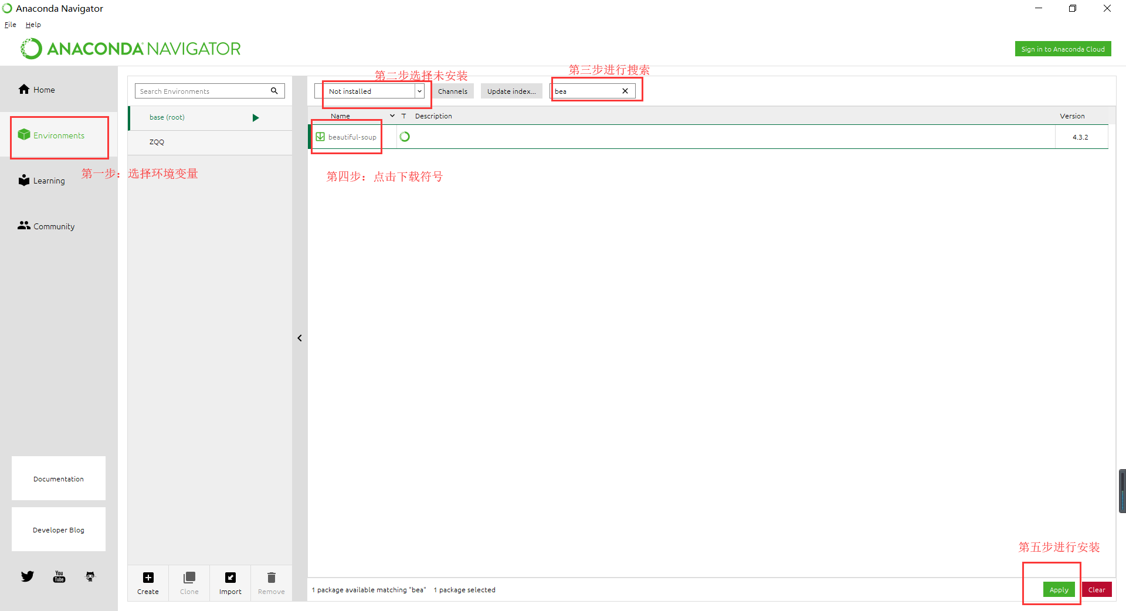Click the Clear button
1126x611 pixels.
tap(1096, 589)
